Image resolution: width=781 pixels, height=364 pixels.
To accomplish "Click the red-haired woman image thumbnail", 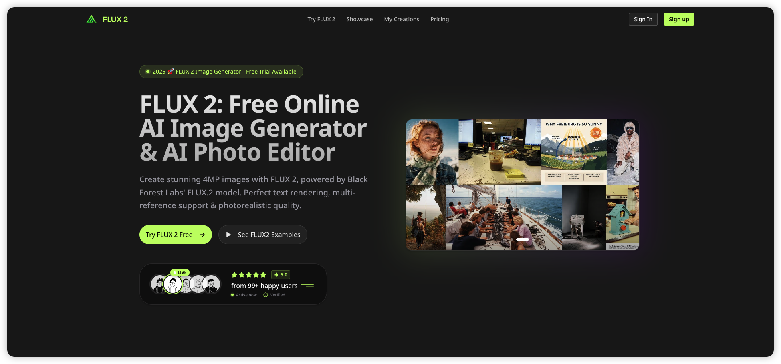I will 431,152.
